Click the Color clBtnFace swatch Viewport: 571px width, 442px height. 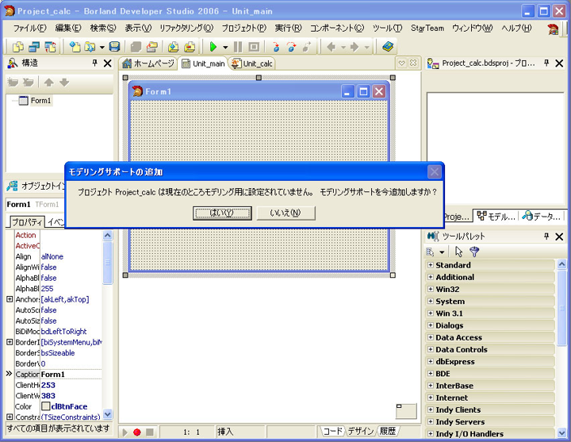point(45,406)
